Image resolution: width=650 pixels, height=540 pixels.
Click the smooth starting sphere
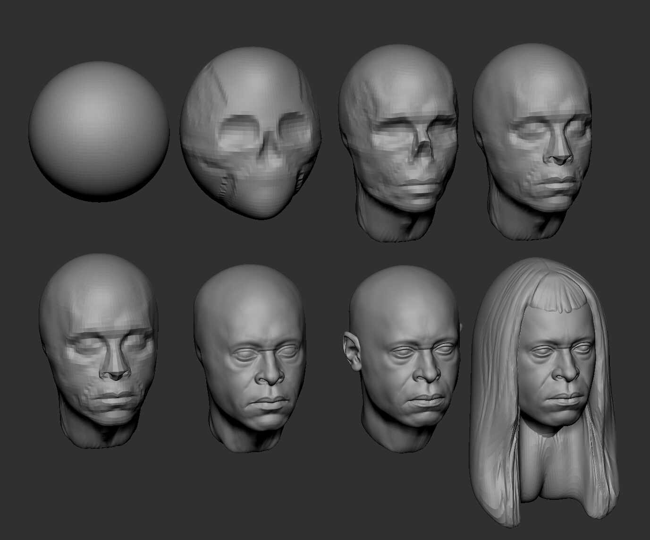click(x=99, y=131)
